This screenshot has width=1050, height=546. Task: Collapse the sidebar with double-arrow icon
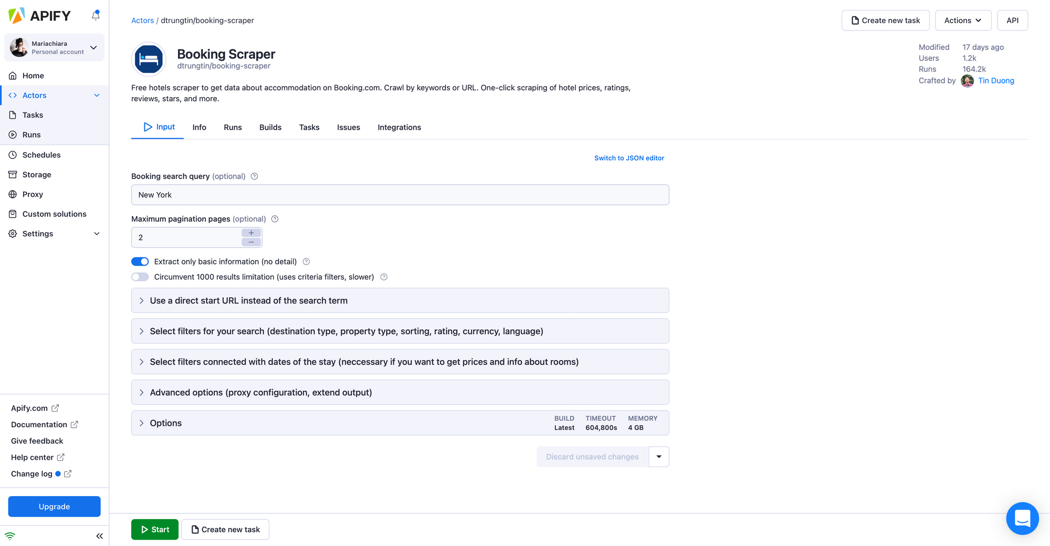point(99,536)
